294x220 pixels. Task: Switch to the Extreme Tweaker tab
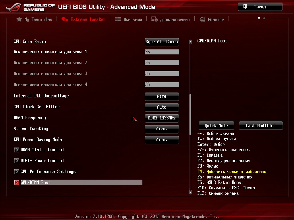tap(84, 19)
